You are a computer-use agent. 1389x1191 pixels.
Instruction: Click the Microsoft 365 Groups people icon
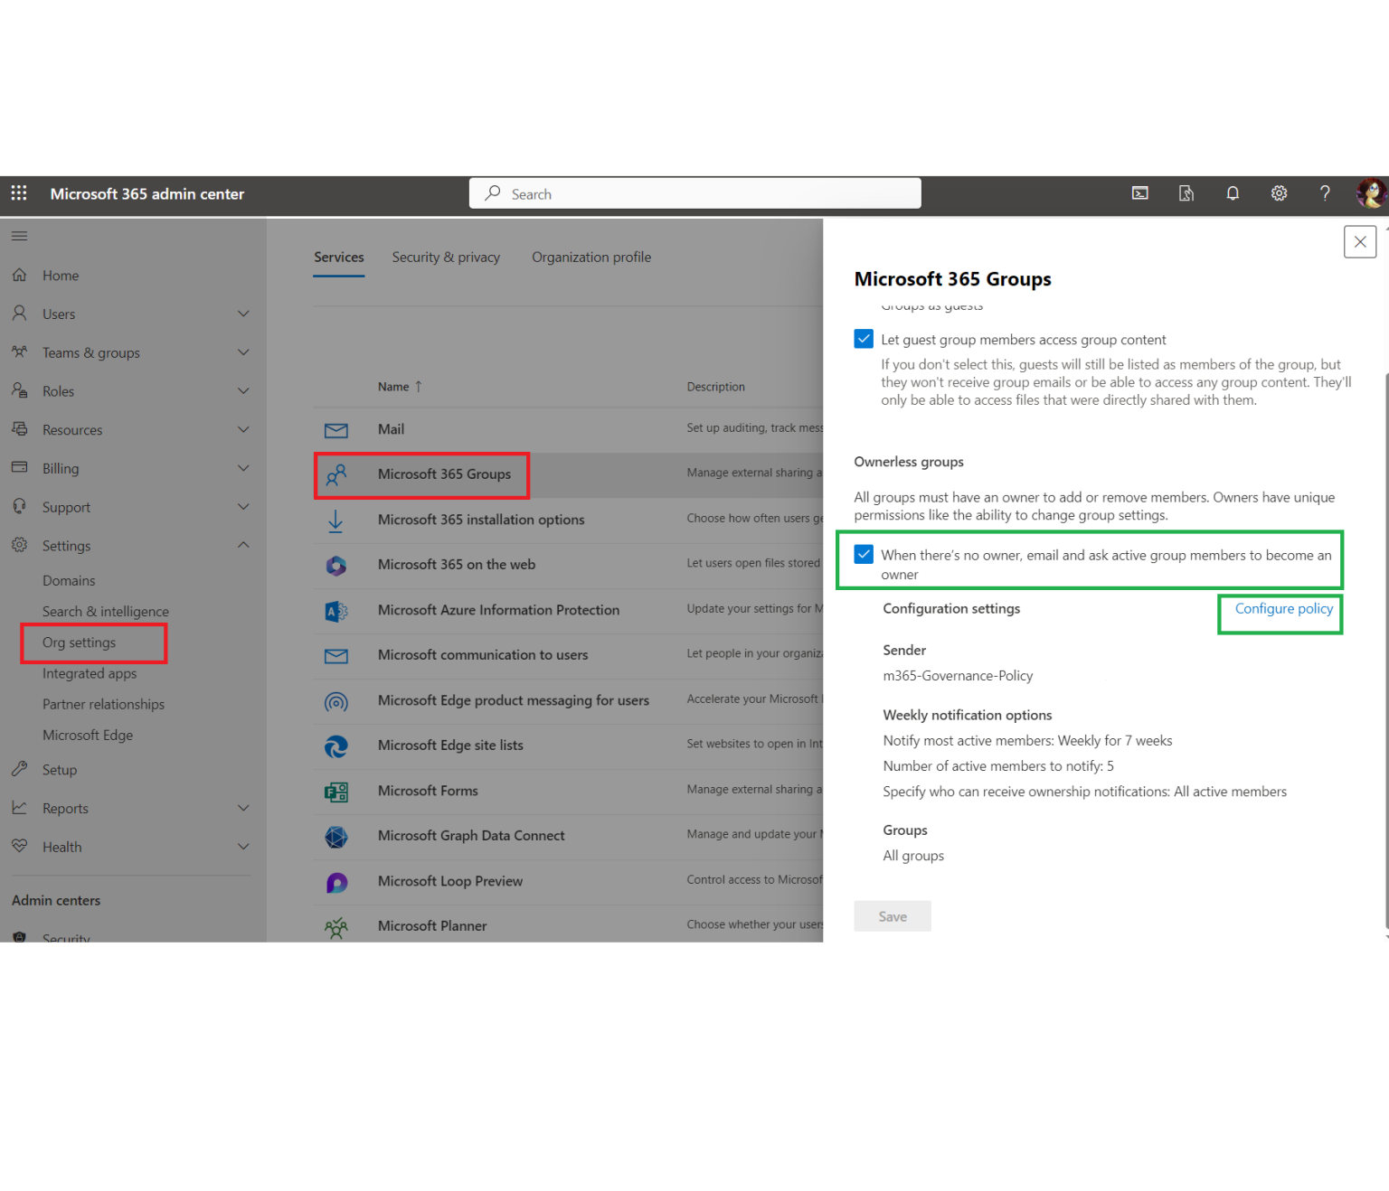click(337, 474)
